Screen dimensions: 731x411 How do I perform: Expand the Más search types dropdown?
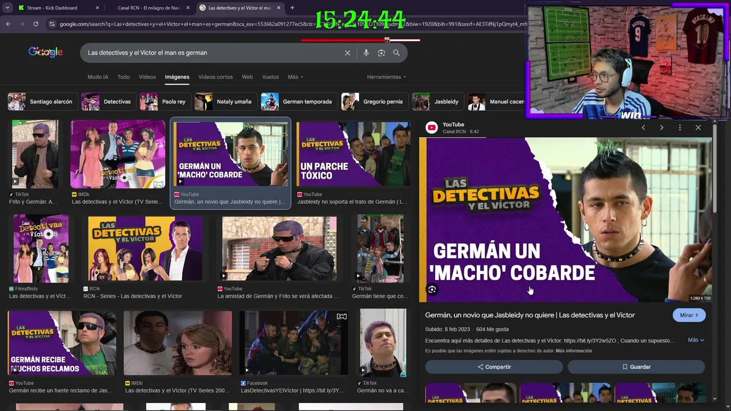295,77
